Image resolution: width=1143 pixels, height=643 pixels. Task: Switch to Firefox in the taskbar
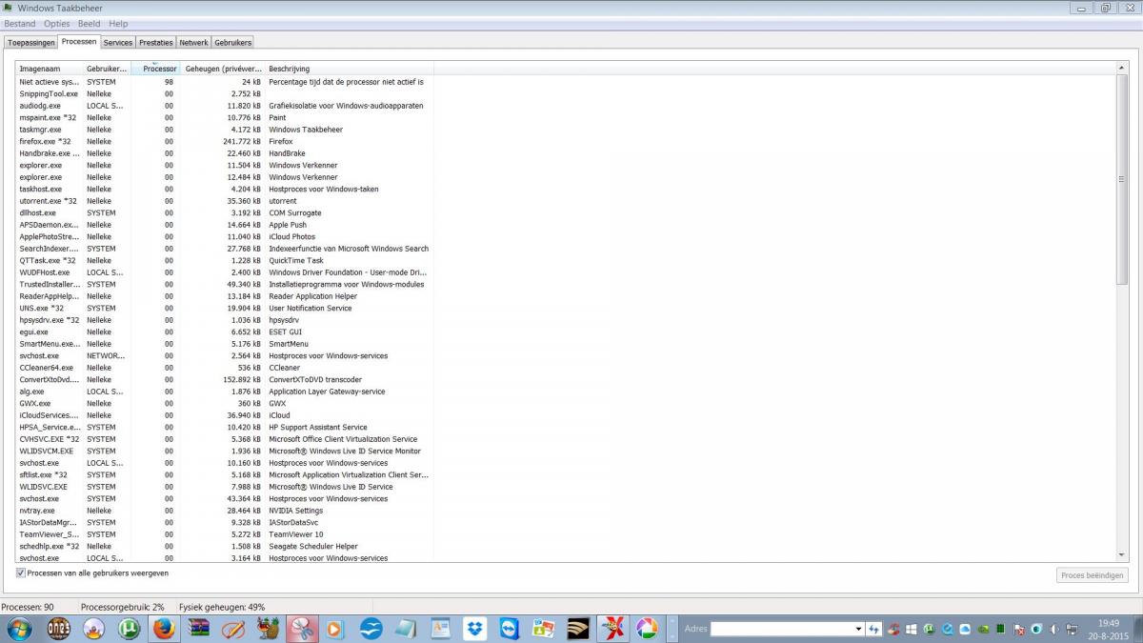pos(164,629)
